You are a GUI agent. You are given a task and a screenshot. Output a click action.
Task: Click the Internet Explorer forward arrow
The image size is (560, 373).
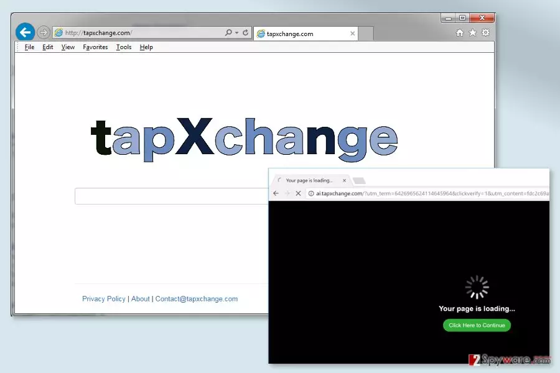pos(43,32)
